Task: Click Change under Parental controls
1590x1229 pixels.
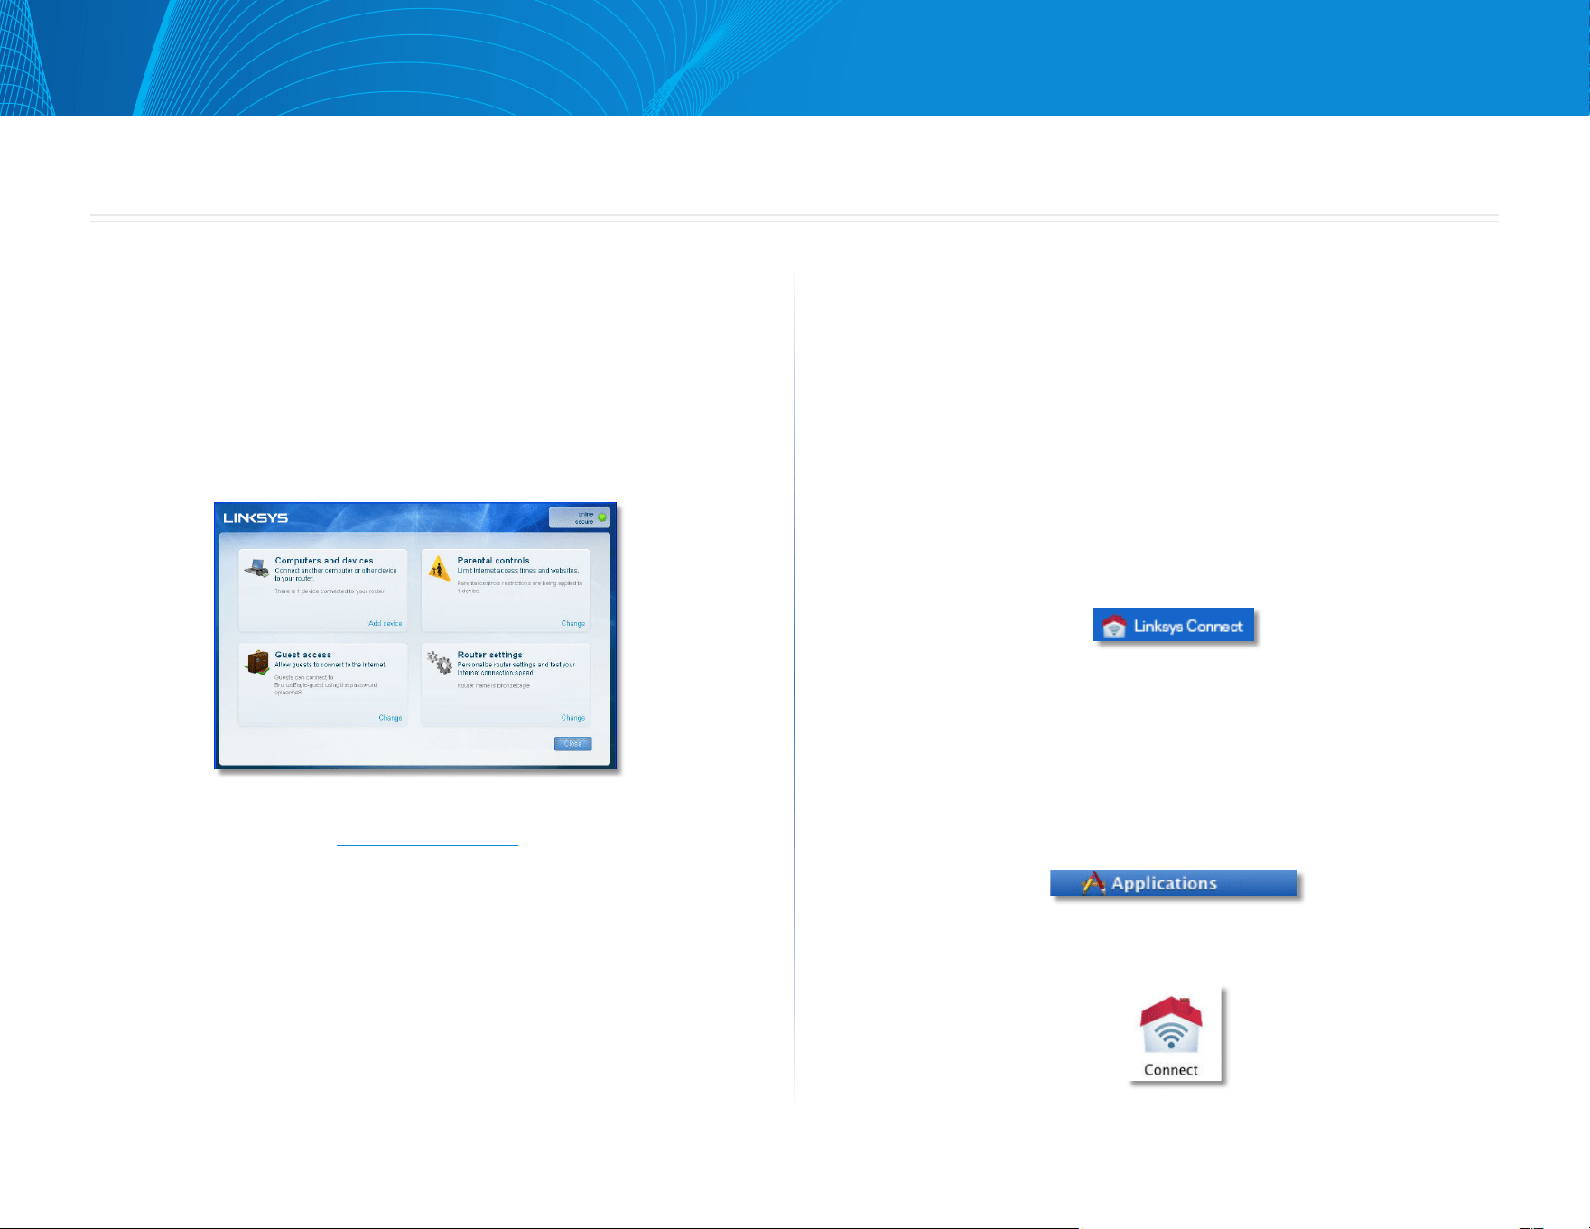Action: pos(573,623)
